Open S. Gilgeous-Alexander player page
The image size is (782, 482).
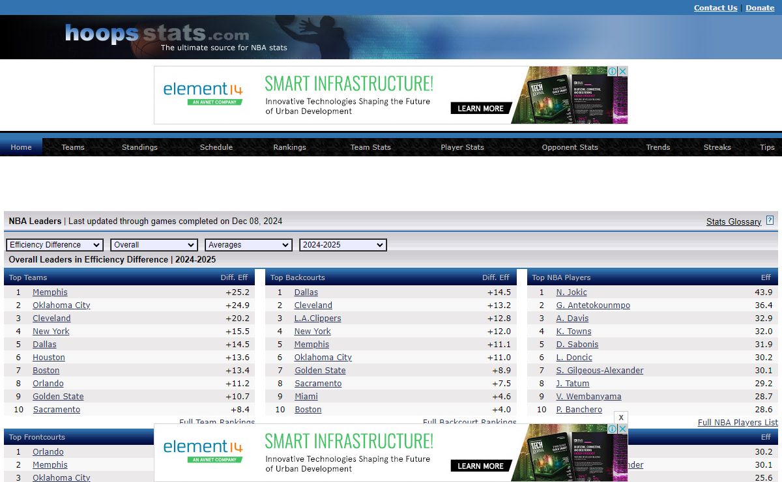[x=600, y=370]
